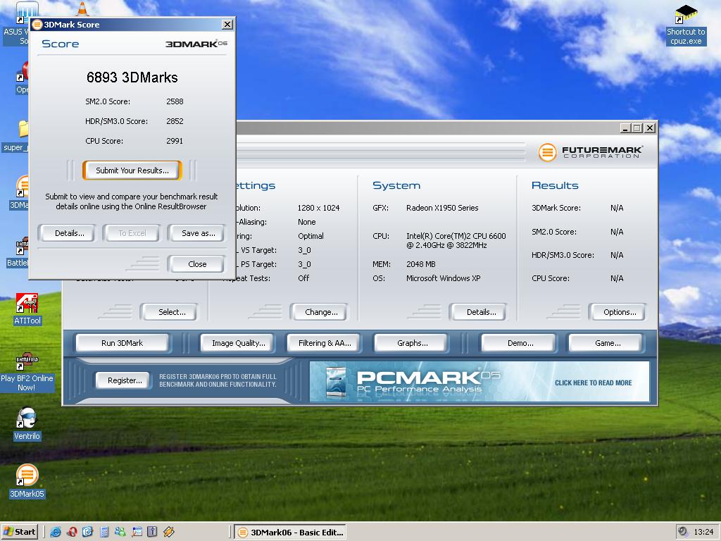Open the super_ folder on the desktop
The image size is (721, 541).
pos(17,136)
